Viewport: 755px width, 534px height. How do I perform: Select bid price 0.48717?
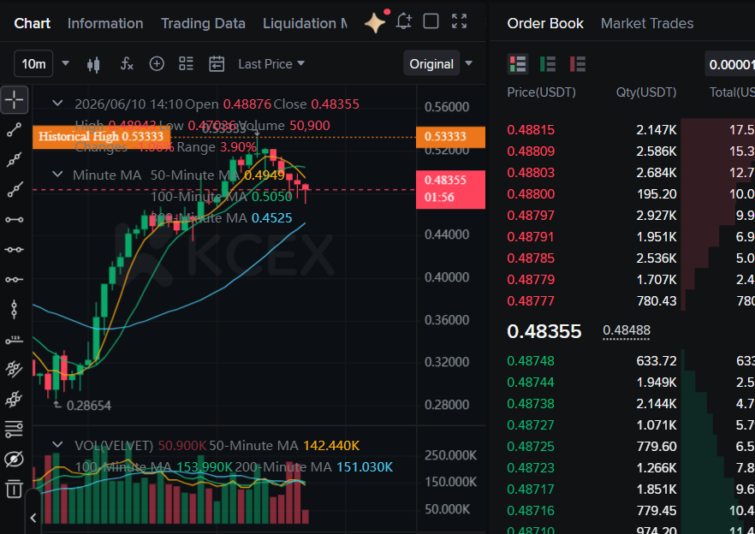coord(531,489)
